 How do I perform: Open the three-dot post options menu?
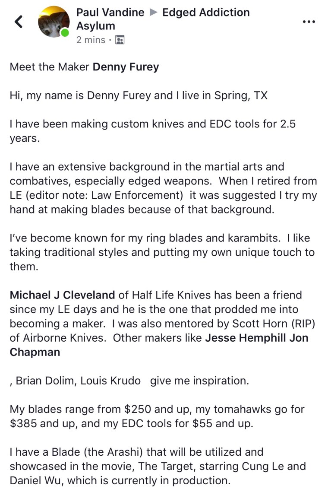pos(309,22)
